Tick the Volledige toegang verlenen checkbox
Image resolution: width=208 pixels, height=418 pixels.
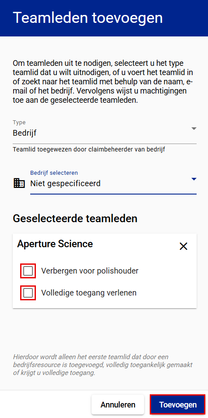click(28, 293)
